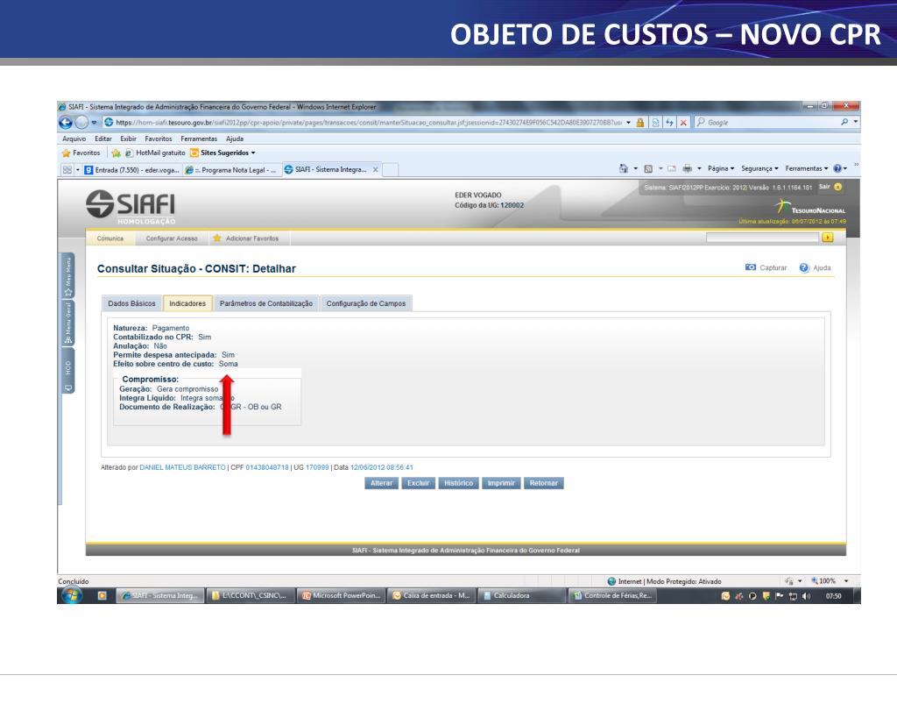Open the Ajuda menu in menu bar
This screenshot has width=897, height=725.
(x=235, y=139)
